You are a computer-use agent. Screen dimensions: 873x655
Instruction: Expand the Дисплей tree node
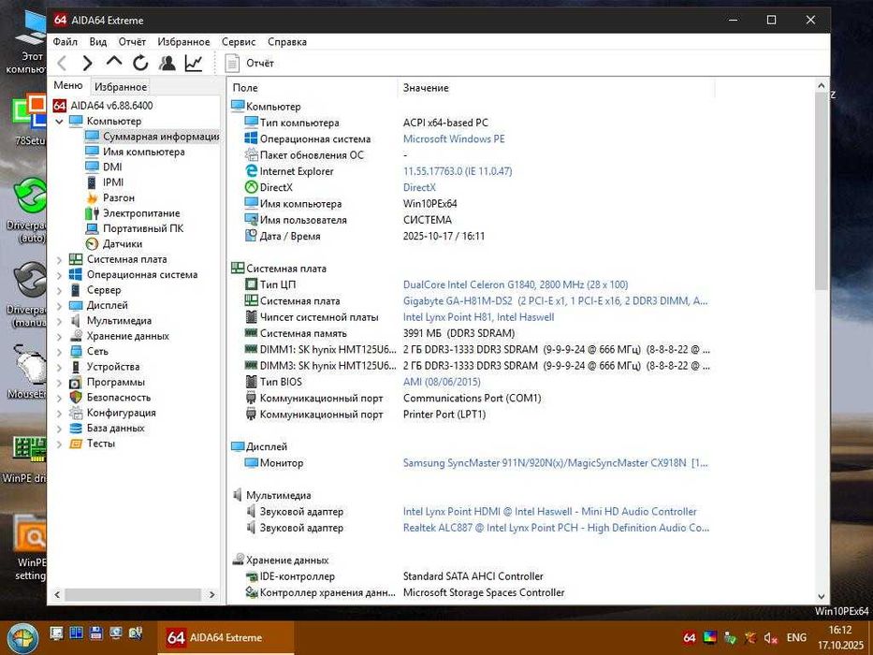pos(60,306)
